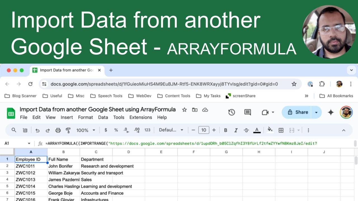The image size is (358, 201).
Task: Open the Meet camera dropdown arrow
Action: point(273,112)
